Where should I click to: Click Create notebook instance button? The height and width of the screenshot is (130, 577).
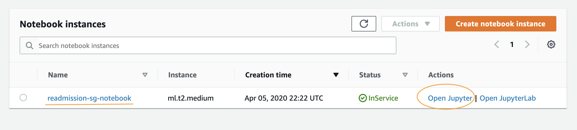tap(500, 24)
